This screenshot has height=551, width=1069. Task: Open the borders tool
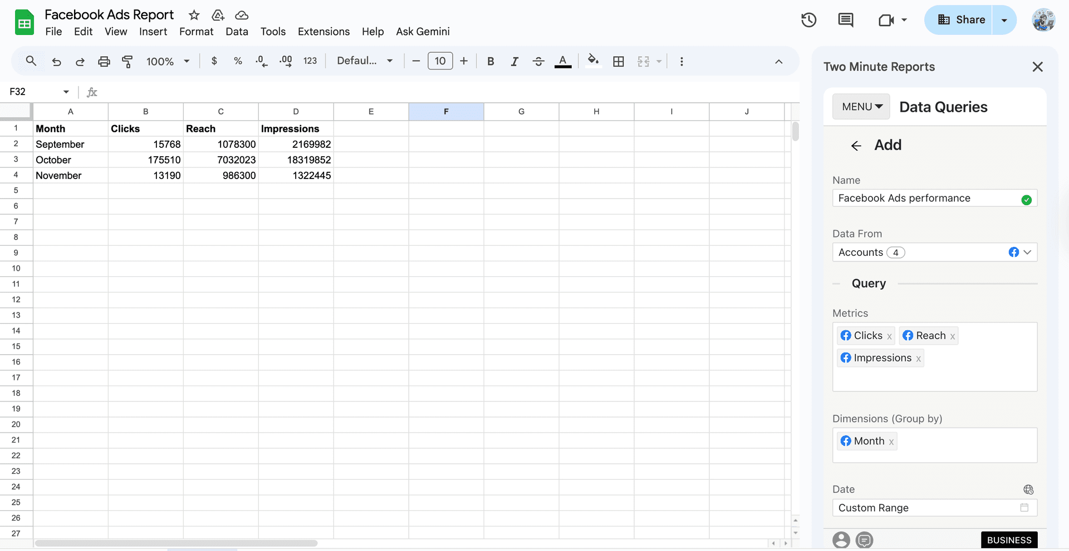619,61
